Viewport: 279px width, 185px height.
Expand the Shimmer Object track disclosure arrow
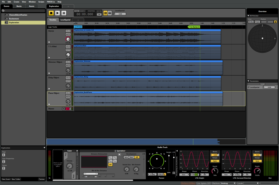[x=49, y=73]
